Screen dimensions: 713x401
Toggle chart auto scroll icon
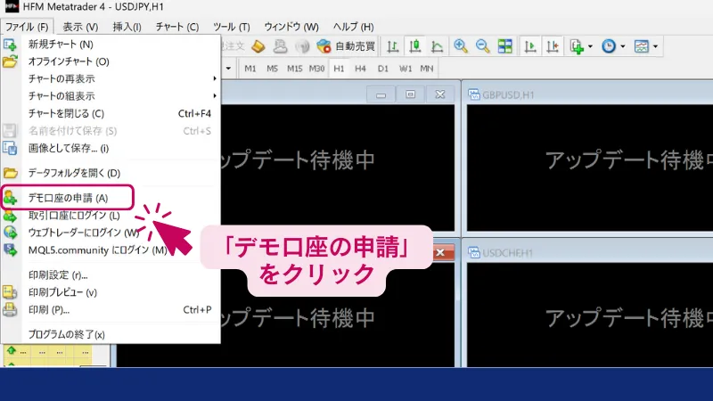click(x=529, y=46)
